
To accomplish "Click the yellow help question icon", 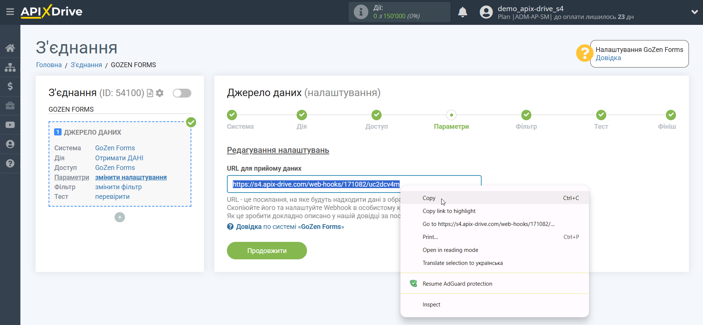I will 584,53.
